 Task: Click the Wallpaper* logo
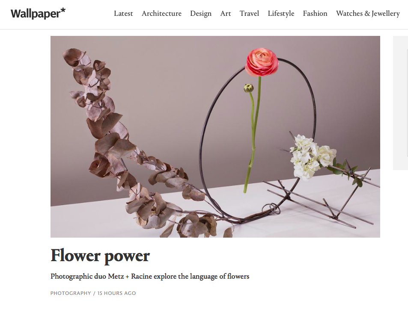tap(38, 14)
